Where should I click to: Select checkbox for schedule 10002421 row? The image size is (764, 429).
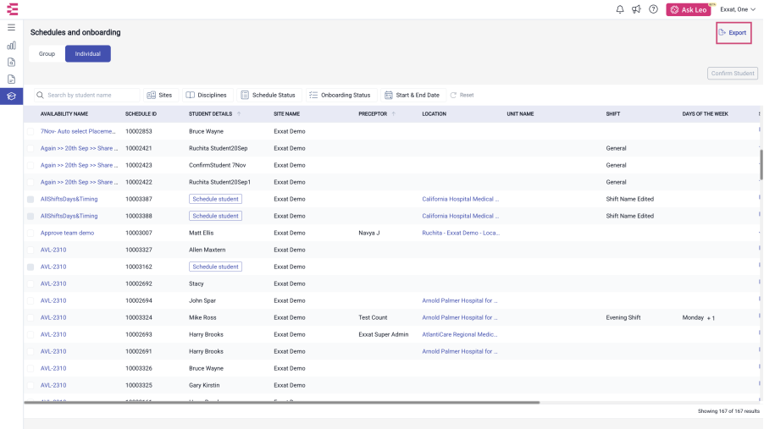(30, 149)
